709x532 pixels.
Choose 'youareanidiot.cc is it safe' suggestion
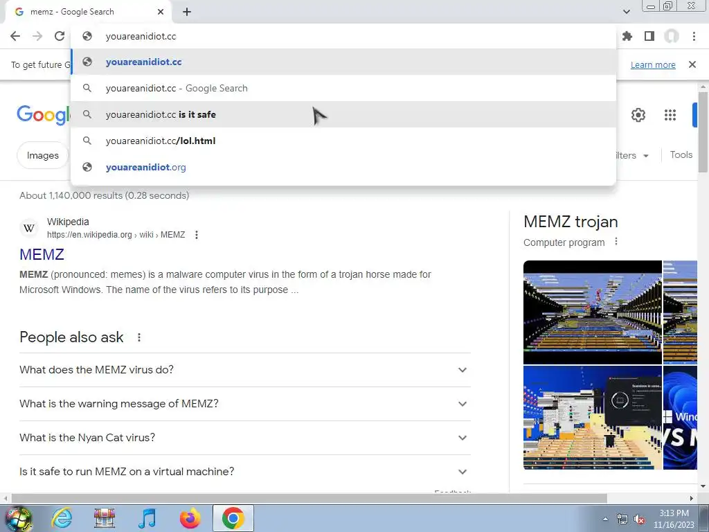click(343, 114)
